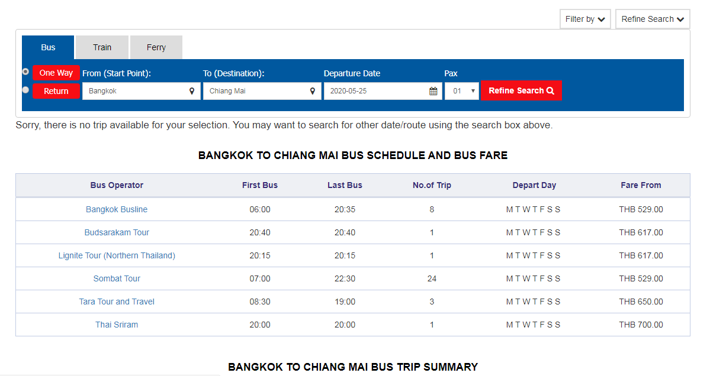Switch to the Train tab
Image resolution: width=710 pixels, height=376 pixels.
pos(102,47)
